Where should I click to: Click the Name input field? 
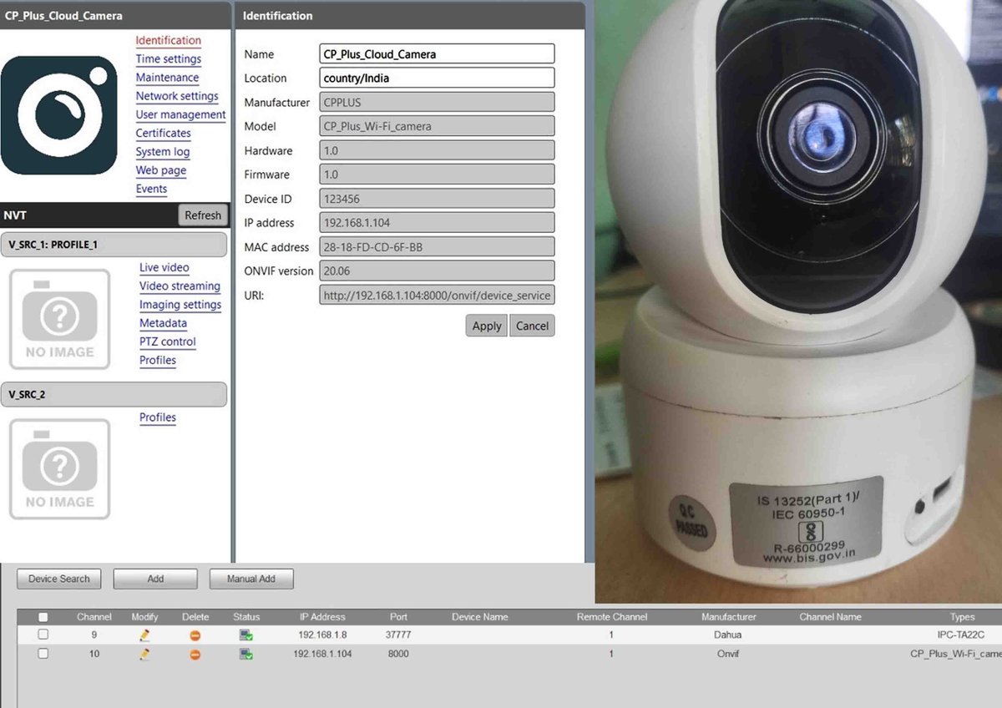pyautogui.click(x=437, y=53)
